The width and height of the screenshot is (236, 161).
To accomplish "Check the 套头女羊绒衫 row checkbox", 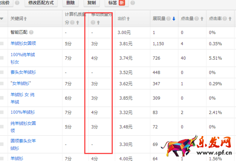I will tap(2, 72).
